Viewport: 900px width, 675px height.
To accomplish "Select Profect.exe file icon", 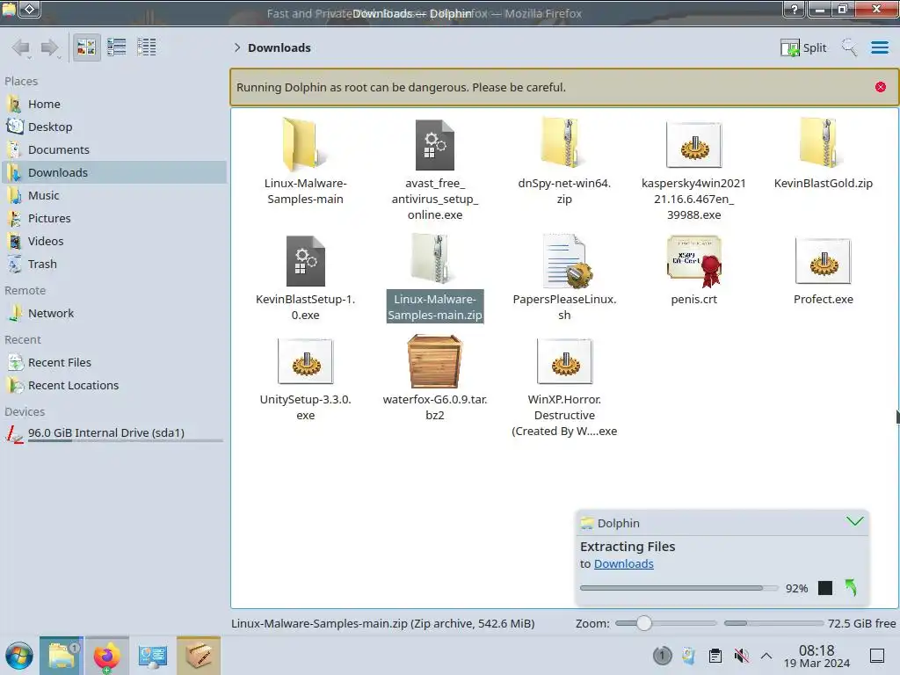I will (x=823, y=261).
